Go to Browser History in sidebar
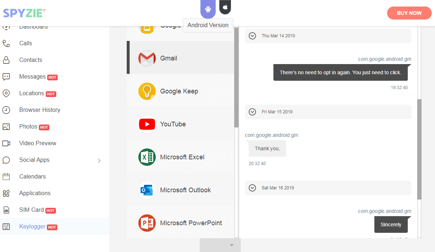Image resolution: width=435 pixels, height=252 pixels. click(40, 110)
